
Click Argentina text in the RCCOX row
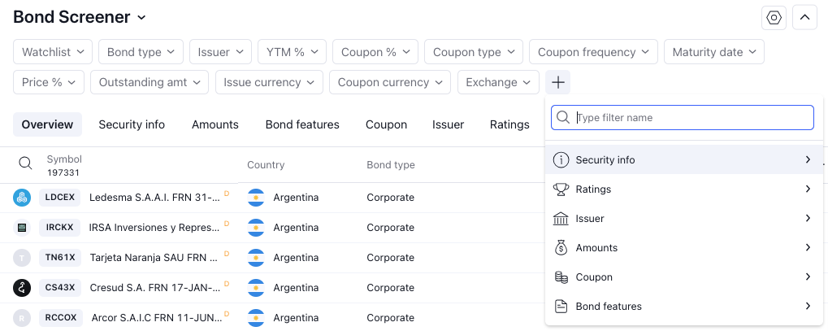coord(296,318)
